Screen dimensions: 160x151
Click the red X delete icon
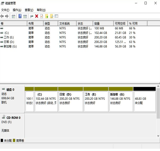point(37,16)
